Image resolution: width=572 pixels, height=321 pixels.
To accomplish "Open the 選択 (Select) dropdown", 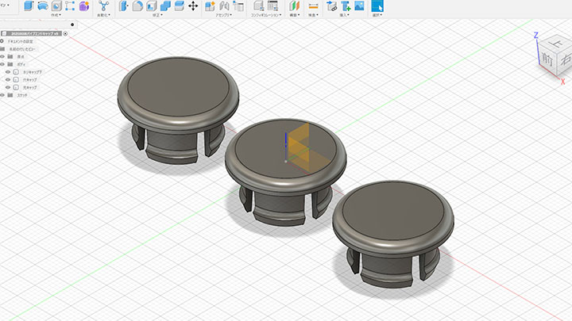I will pyautogui.click(x=377, y=15).
